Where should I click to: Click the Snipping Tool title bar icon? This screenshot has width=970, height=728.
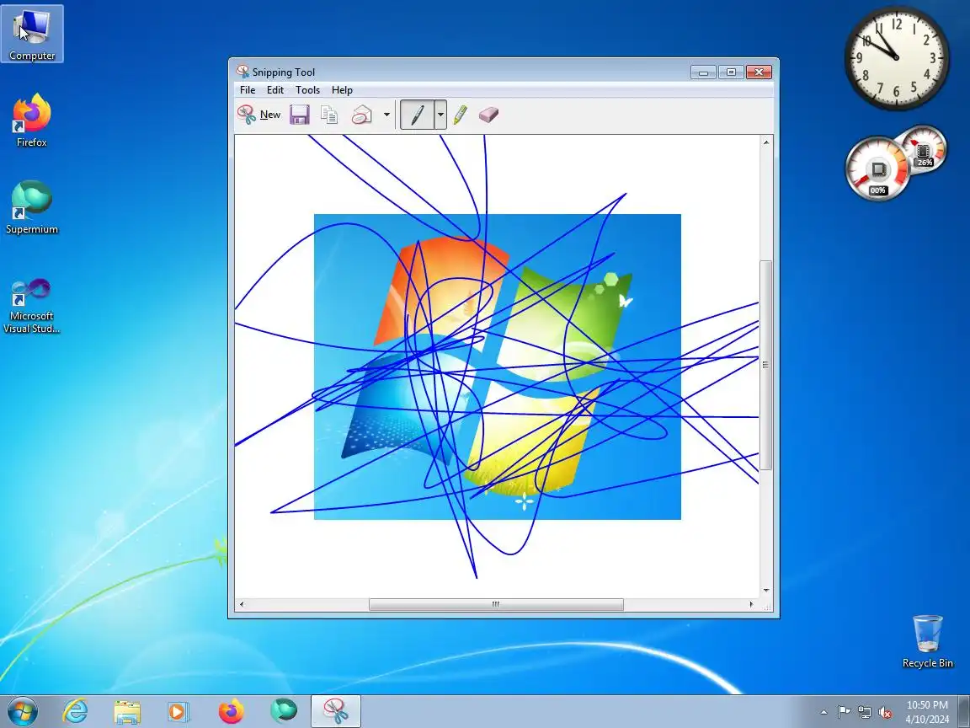tap(242, 72)
